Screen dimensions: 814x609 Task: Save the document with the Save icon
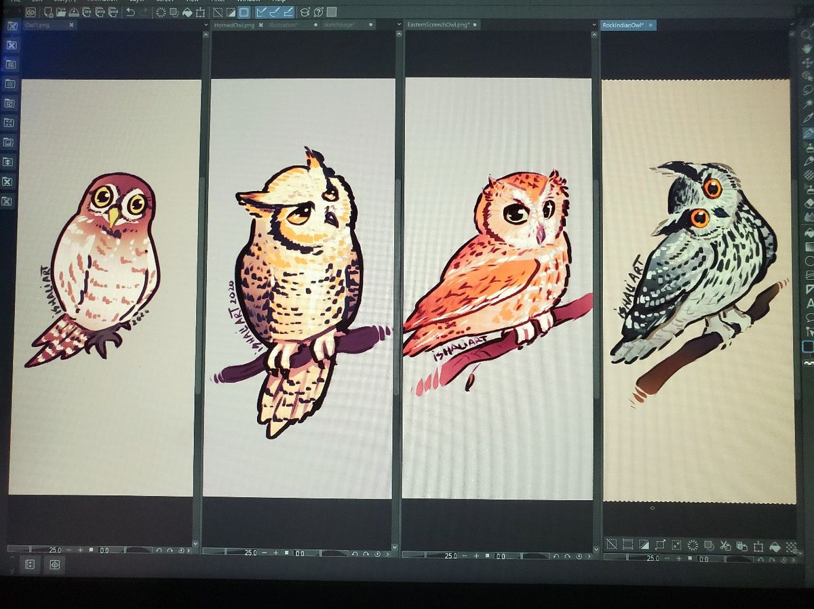tap(73, 13)
